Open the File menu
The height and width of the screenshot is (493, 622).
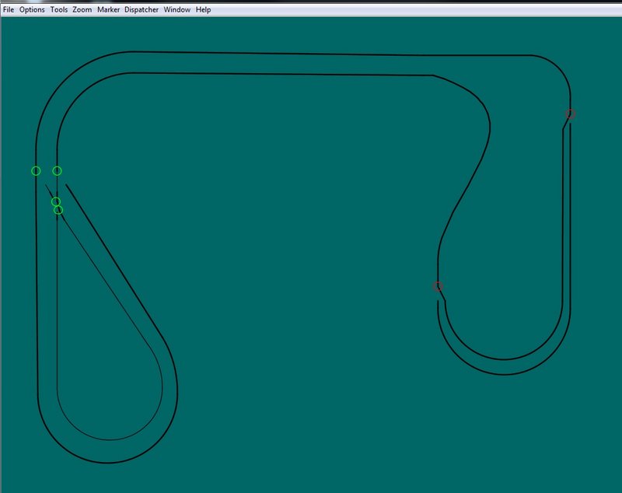pos(9,9)
